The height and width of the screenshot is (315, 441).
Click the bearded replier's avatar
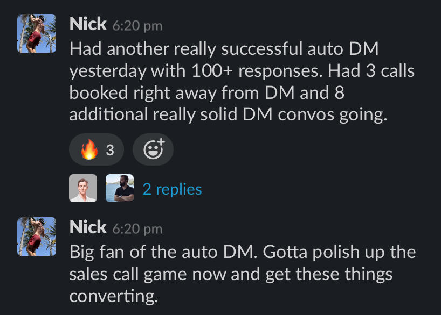pos(120,189)
